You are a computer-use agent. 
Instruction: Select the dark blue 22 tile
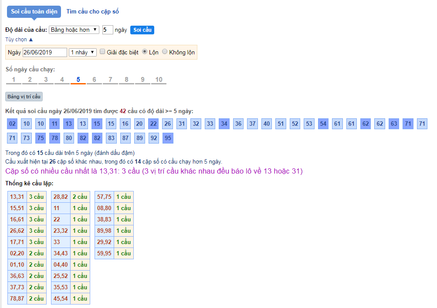[x=153, y=124]
